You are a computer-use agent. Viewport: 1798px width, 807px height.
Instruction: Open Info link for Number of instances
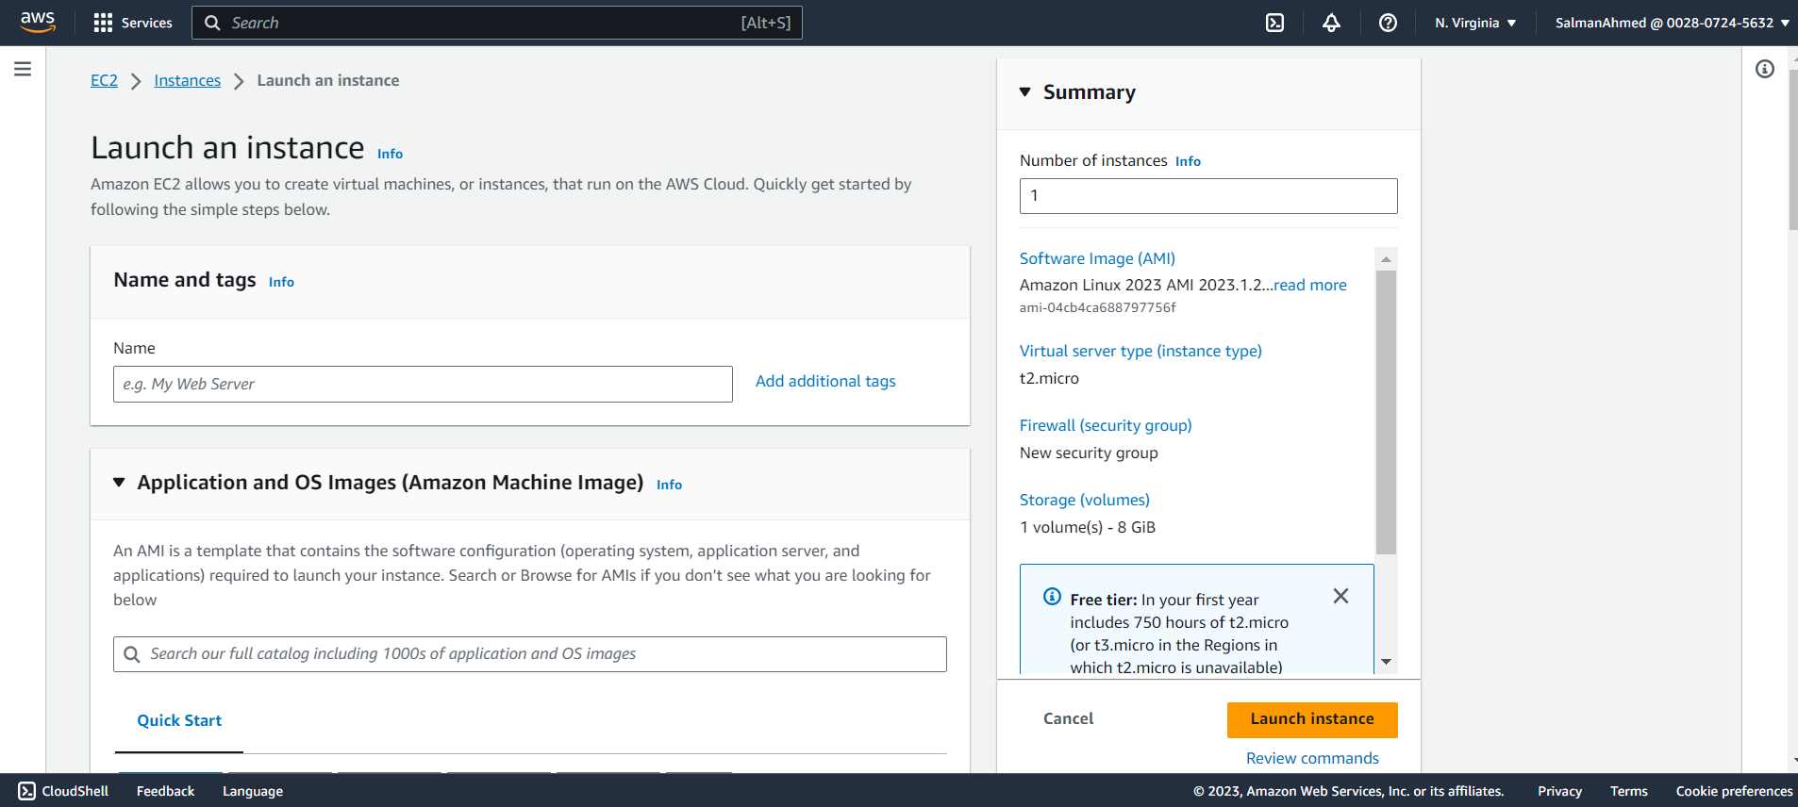pos(1188,161)
